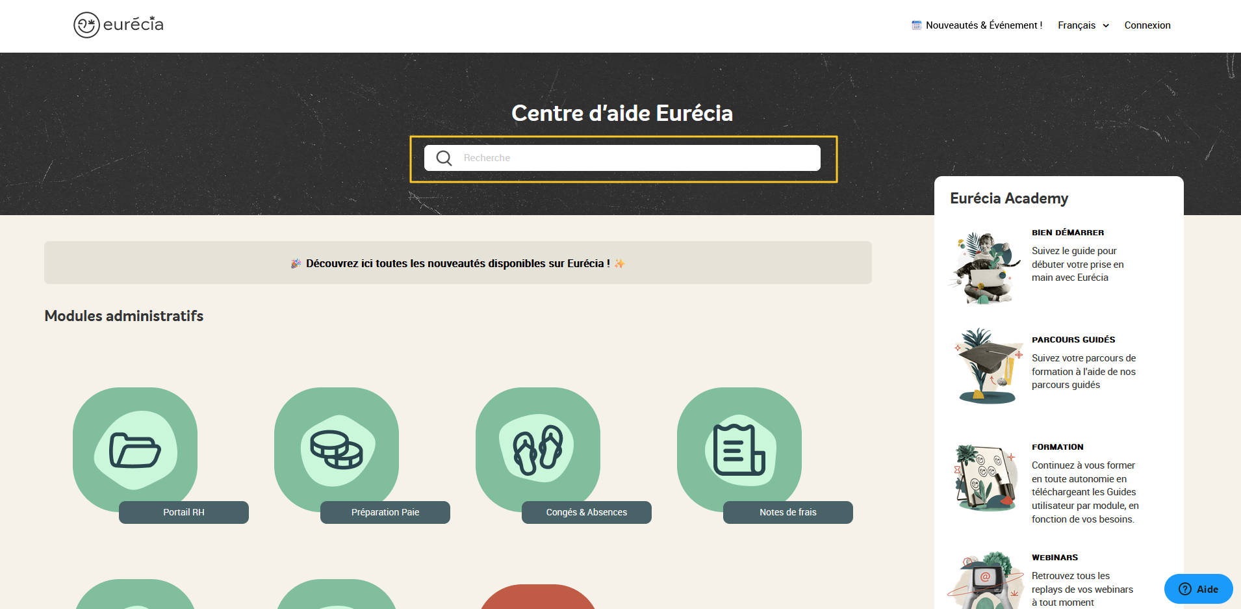Screen dimensions: 1241x609
Task: Open the Eurécia logo home link
Action: 118,25
